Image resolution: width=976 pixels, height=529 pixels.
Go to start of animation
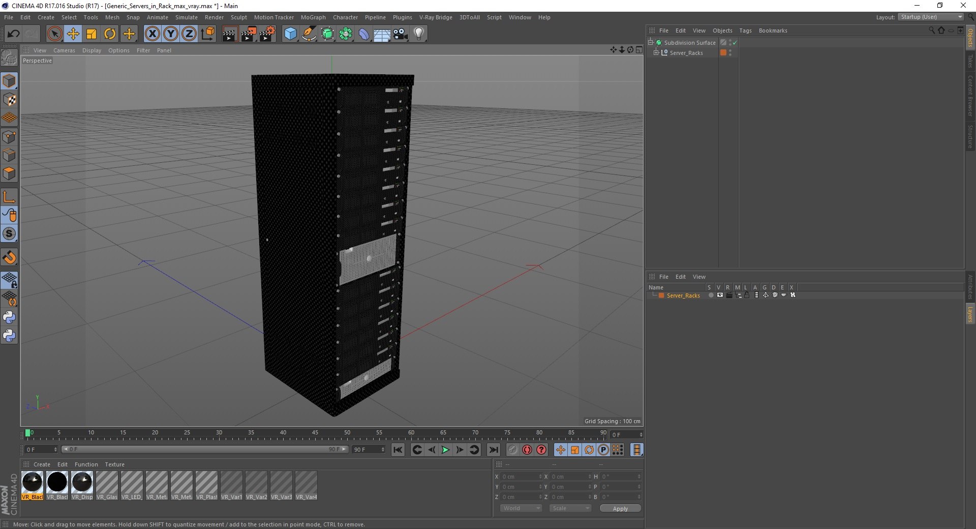click(x=398, y=450)
